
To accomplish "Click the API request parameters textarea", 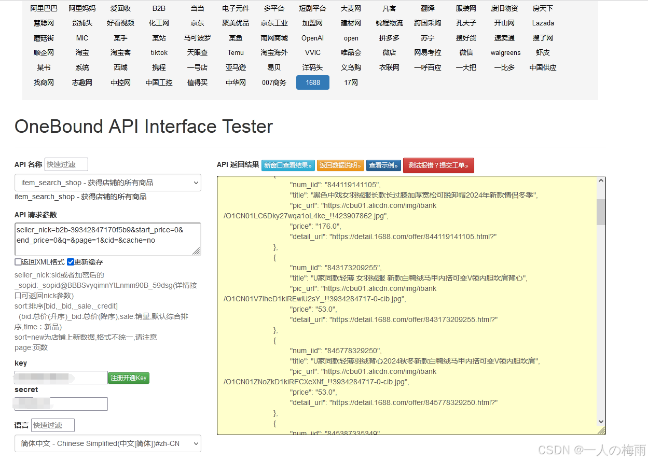I will click(108, 239).
